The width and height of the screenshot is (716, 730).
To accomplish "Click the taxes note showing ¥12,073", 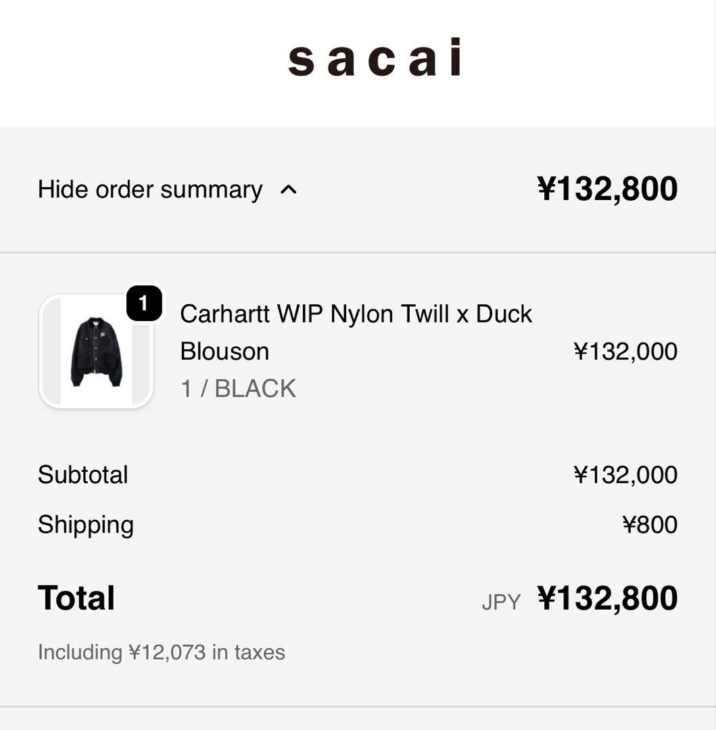I will coord(162,652).
